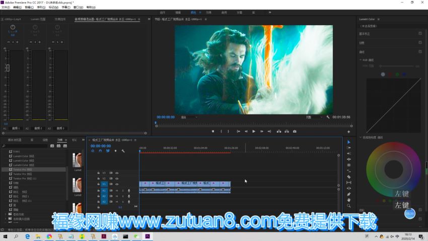Open the Sequence menu
Viewport: 428px width, 241px height.
(41, 8)
